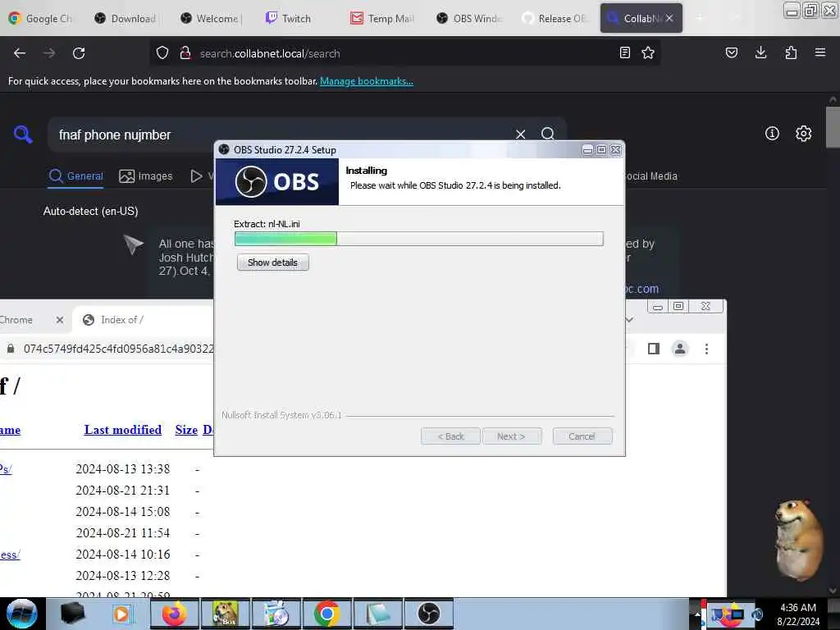Screen dimensions: 840x630
Task: Open the Manage bookmarks link
Action: pyautogui.click(x=367, y=81)
